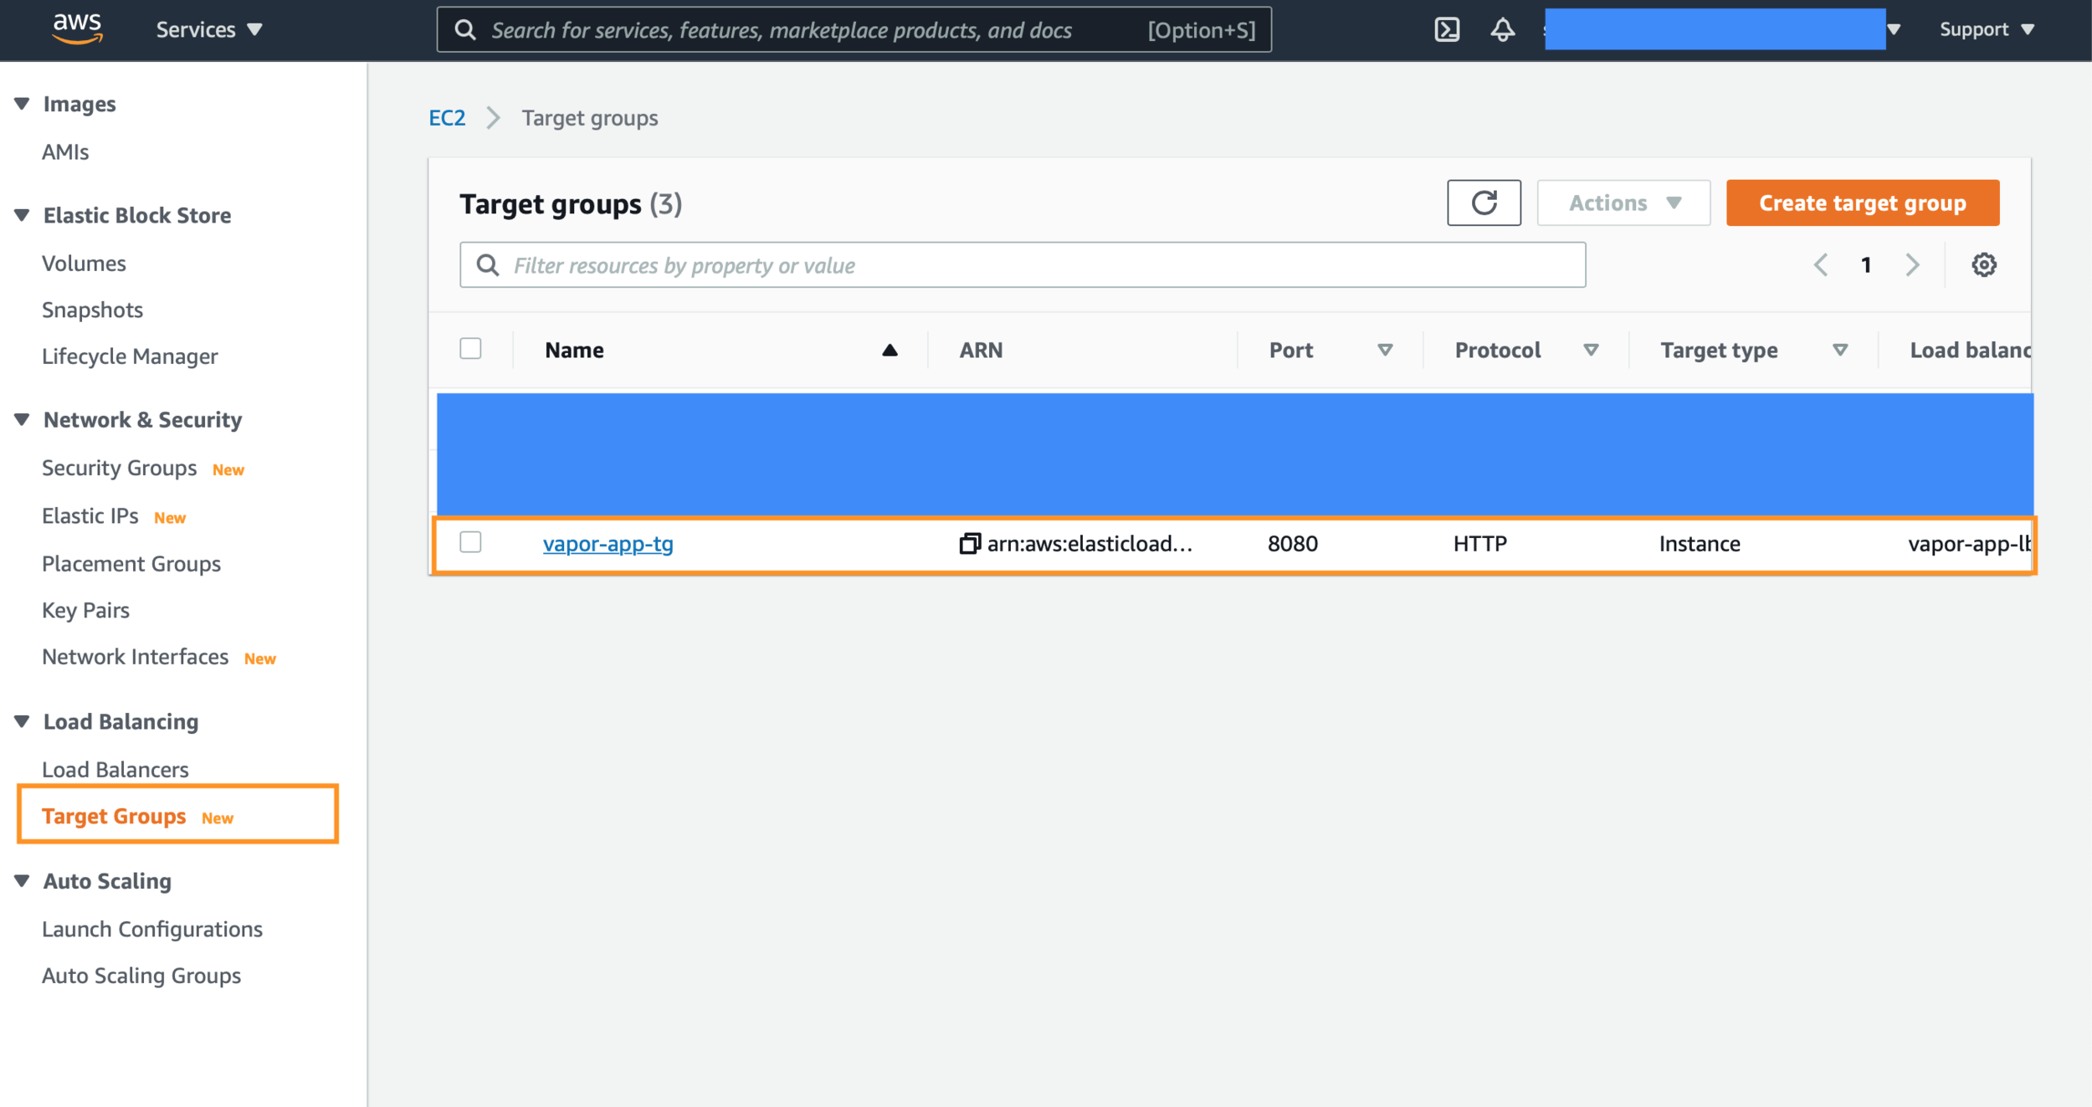
Task: Go to the next page with the right arrow
Action: (1913, 264)
